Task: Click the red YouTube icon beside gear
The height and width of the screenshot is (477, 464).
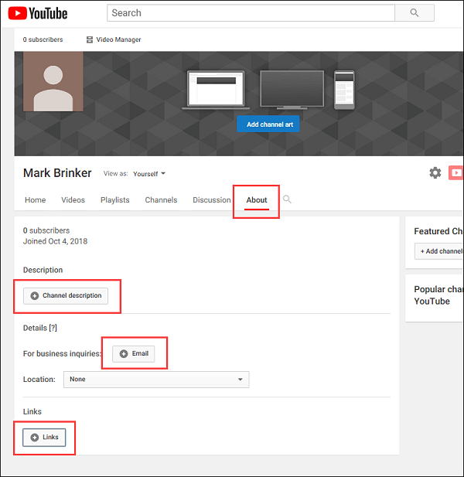Action: click(x=456, y=172)
